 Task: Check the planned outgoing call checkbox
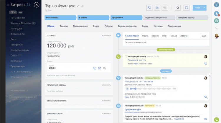click(x=126, y=56)
